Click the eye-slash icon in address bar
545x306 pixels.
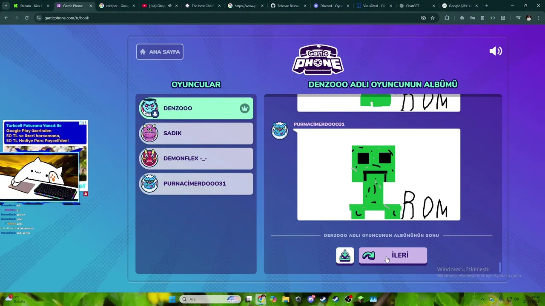[x=423, y=18]
